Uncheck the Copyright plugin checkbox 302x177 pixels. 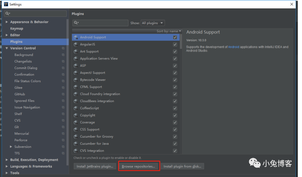click(x=175, y=115)
